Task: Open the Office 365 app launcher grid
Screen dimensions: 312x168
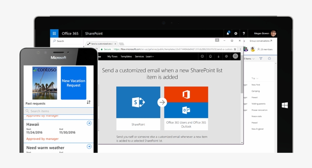Action: coord(54,33)
